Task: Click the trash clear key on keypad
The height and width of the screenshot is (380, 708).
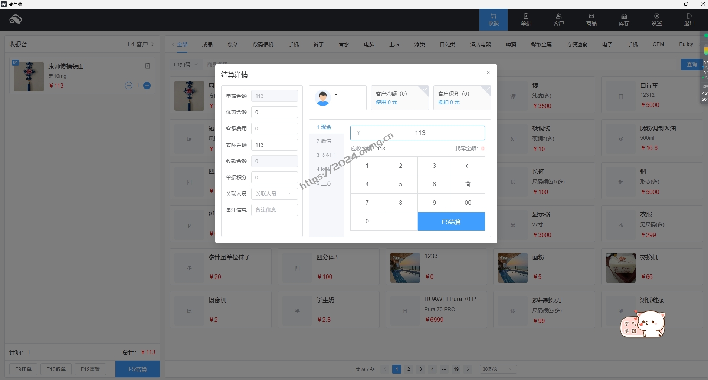Action: coord(468,184)
